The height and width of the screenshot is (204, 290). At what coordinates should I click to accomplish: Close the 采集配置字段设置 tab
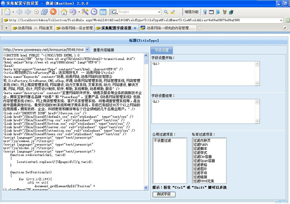(x=135, y=28)
